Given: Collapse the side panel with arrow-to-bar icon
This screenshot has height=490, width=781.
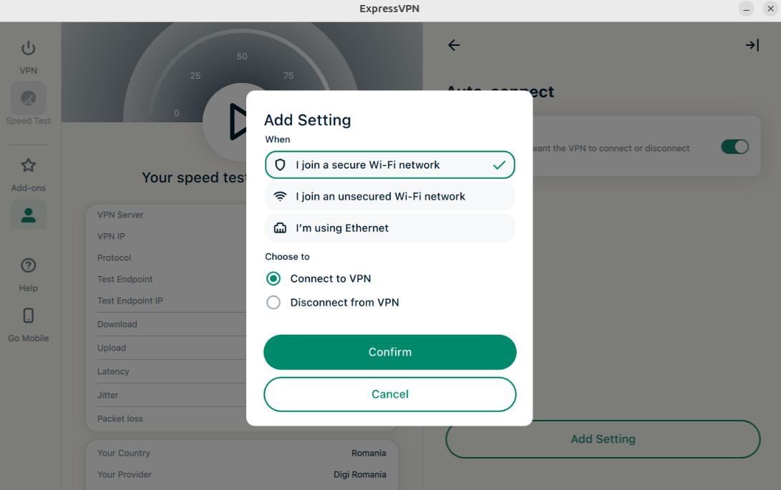Looking at the screenshot, I should coord(752,45).
